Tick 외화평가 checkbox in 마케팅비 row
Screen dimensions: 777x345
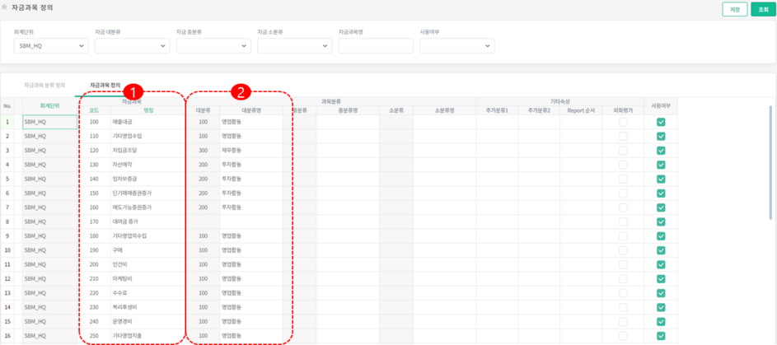point(623,278)
